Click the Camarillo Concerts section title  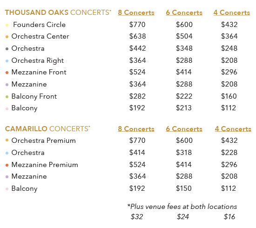coord(47,129)
